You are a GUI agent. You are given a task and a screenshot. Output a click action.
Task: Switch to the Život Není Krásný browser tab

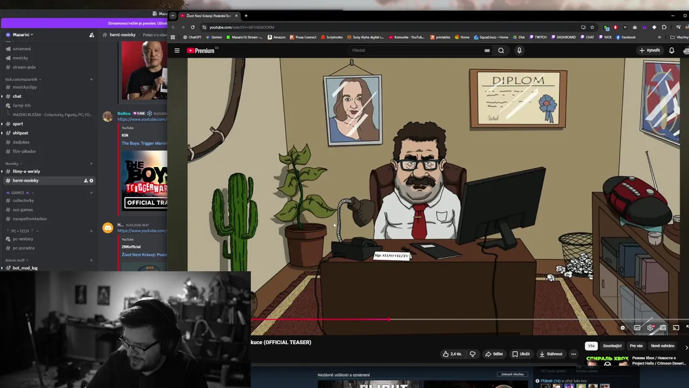(209, 16)
